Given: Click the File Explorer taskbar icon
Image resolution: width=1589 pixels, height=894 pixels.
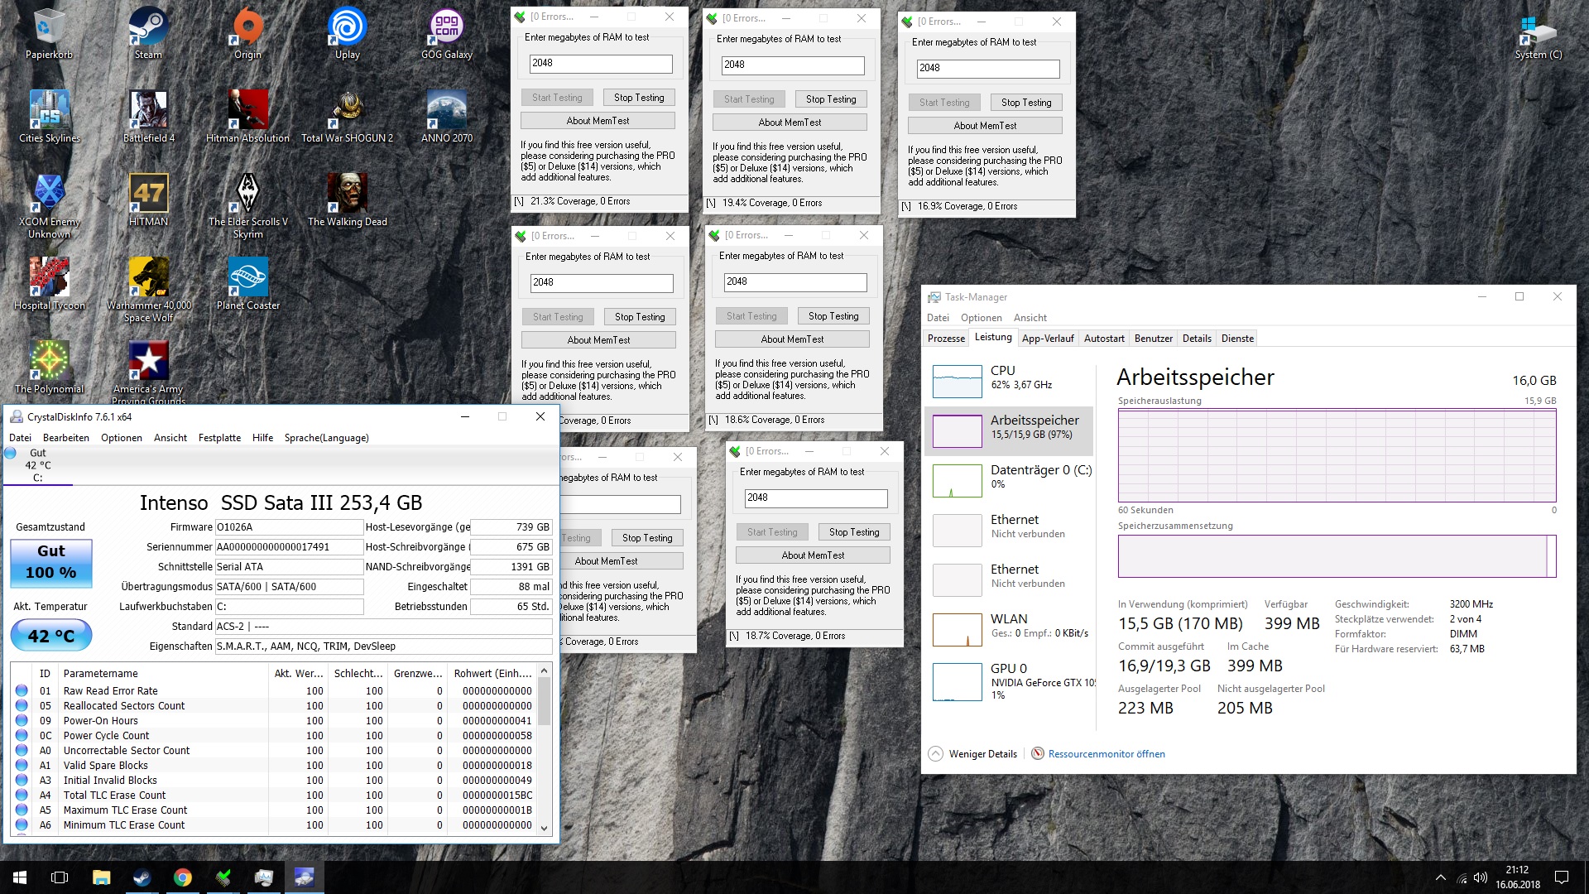Looking at the screenshot, I should 101,877.
